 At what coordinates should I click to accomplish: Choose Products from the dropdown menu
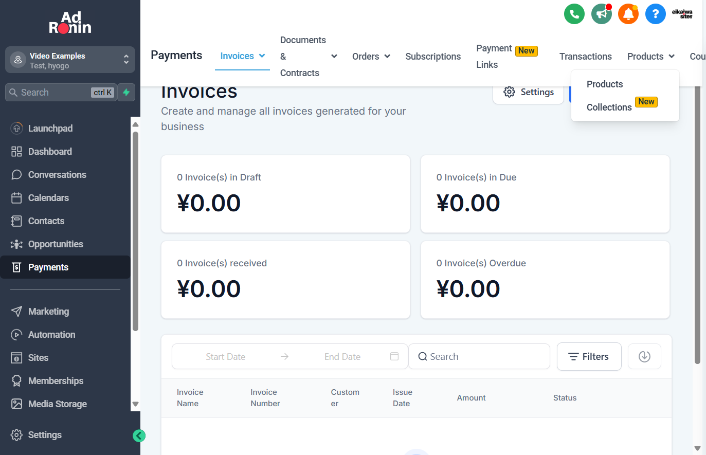click(x=605, y=84)
